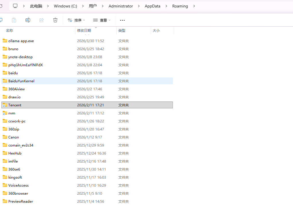Click folder icon of ollama app.exe
This screenshot has width=293, height=207.
[x=5, y=41]
